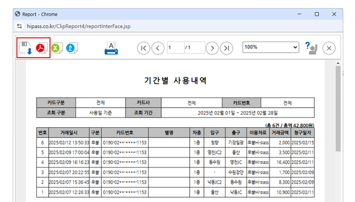Close the report viewer with round X

329,48
